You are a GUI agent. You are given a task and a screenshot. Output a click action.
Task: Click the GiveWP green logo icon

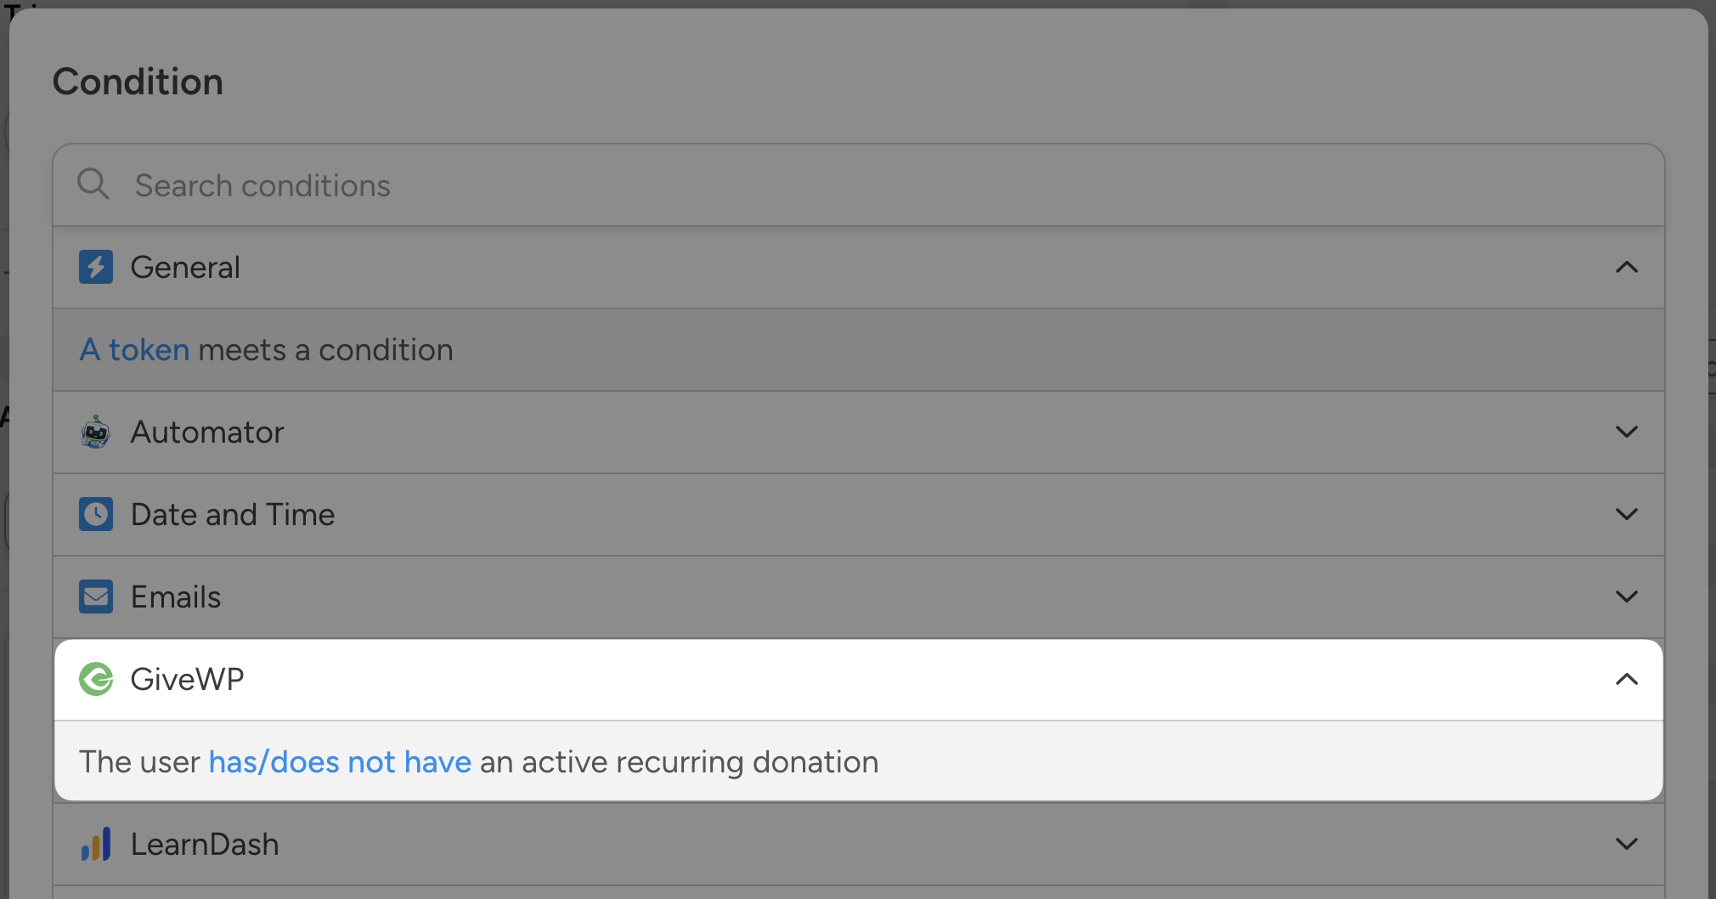point(96,679)
